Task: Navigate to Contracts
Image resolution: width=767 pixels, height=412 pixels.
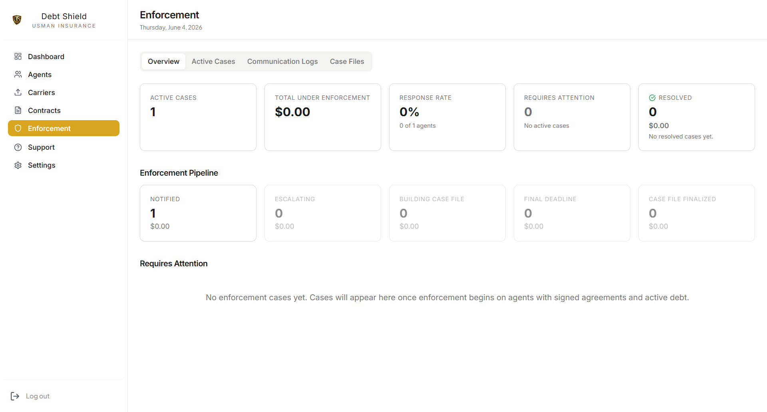Action: (64, 110)
